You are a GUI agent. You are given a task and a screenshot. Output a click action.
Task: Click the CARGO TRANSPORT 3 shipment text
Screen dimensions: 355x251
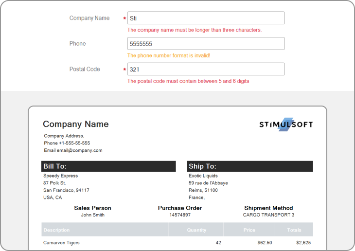click(268, 215)
